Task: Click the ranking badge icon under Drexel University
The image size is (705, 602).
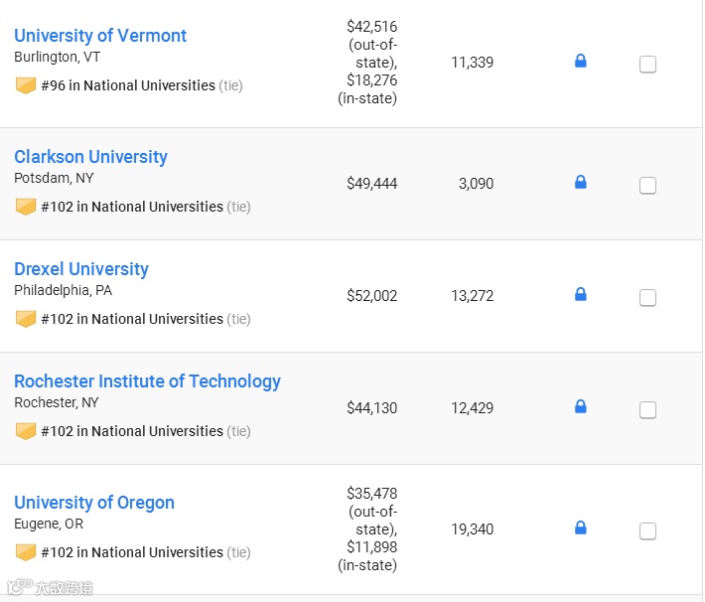Action: pyautogui.click(x=26, y=320)
